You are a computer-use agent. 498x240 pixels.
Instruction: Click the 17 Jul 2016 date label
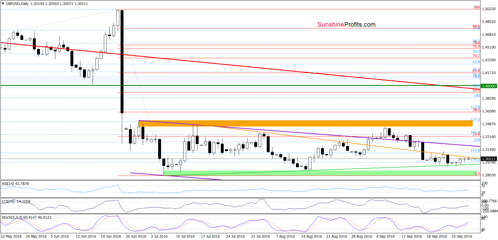(210, 236)
